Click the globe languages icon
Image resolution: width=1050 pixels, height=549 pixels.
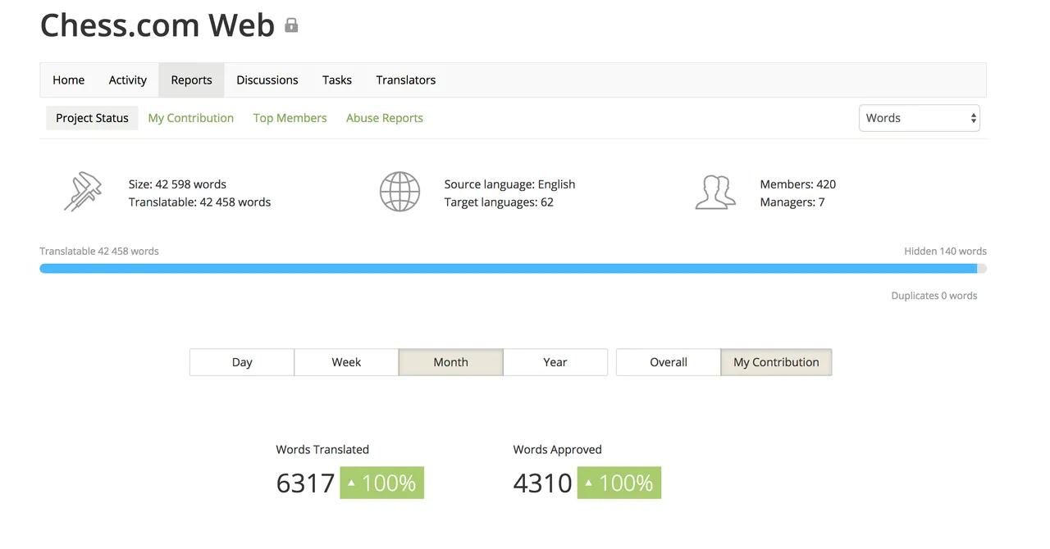pos(399,192)
